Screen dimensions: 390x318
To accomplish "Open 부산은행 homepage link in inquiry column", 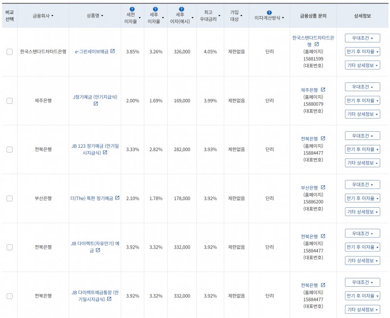I will (x=310, y=188).
